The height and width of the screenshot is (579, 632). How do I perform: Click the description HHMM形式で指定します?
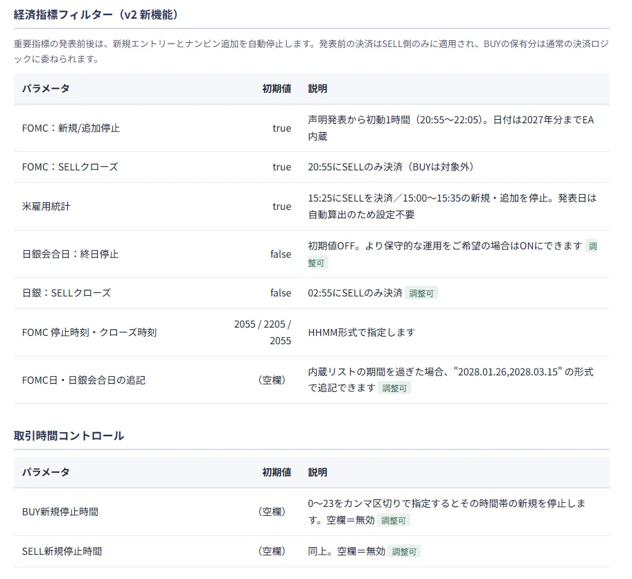[362, 332]
